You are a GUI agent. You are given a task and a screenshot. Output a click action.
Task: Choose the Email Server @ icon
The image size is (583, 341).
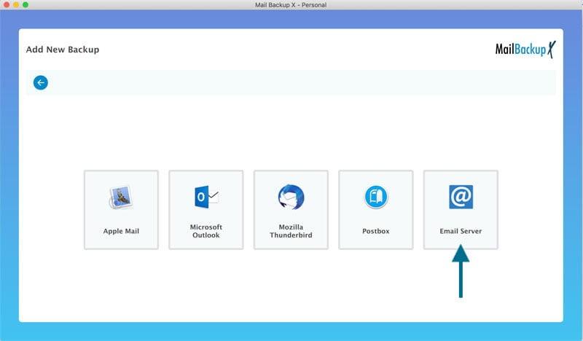click(461, 197)
